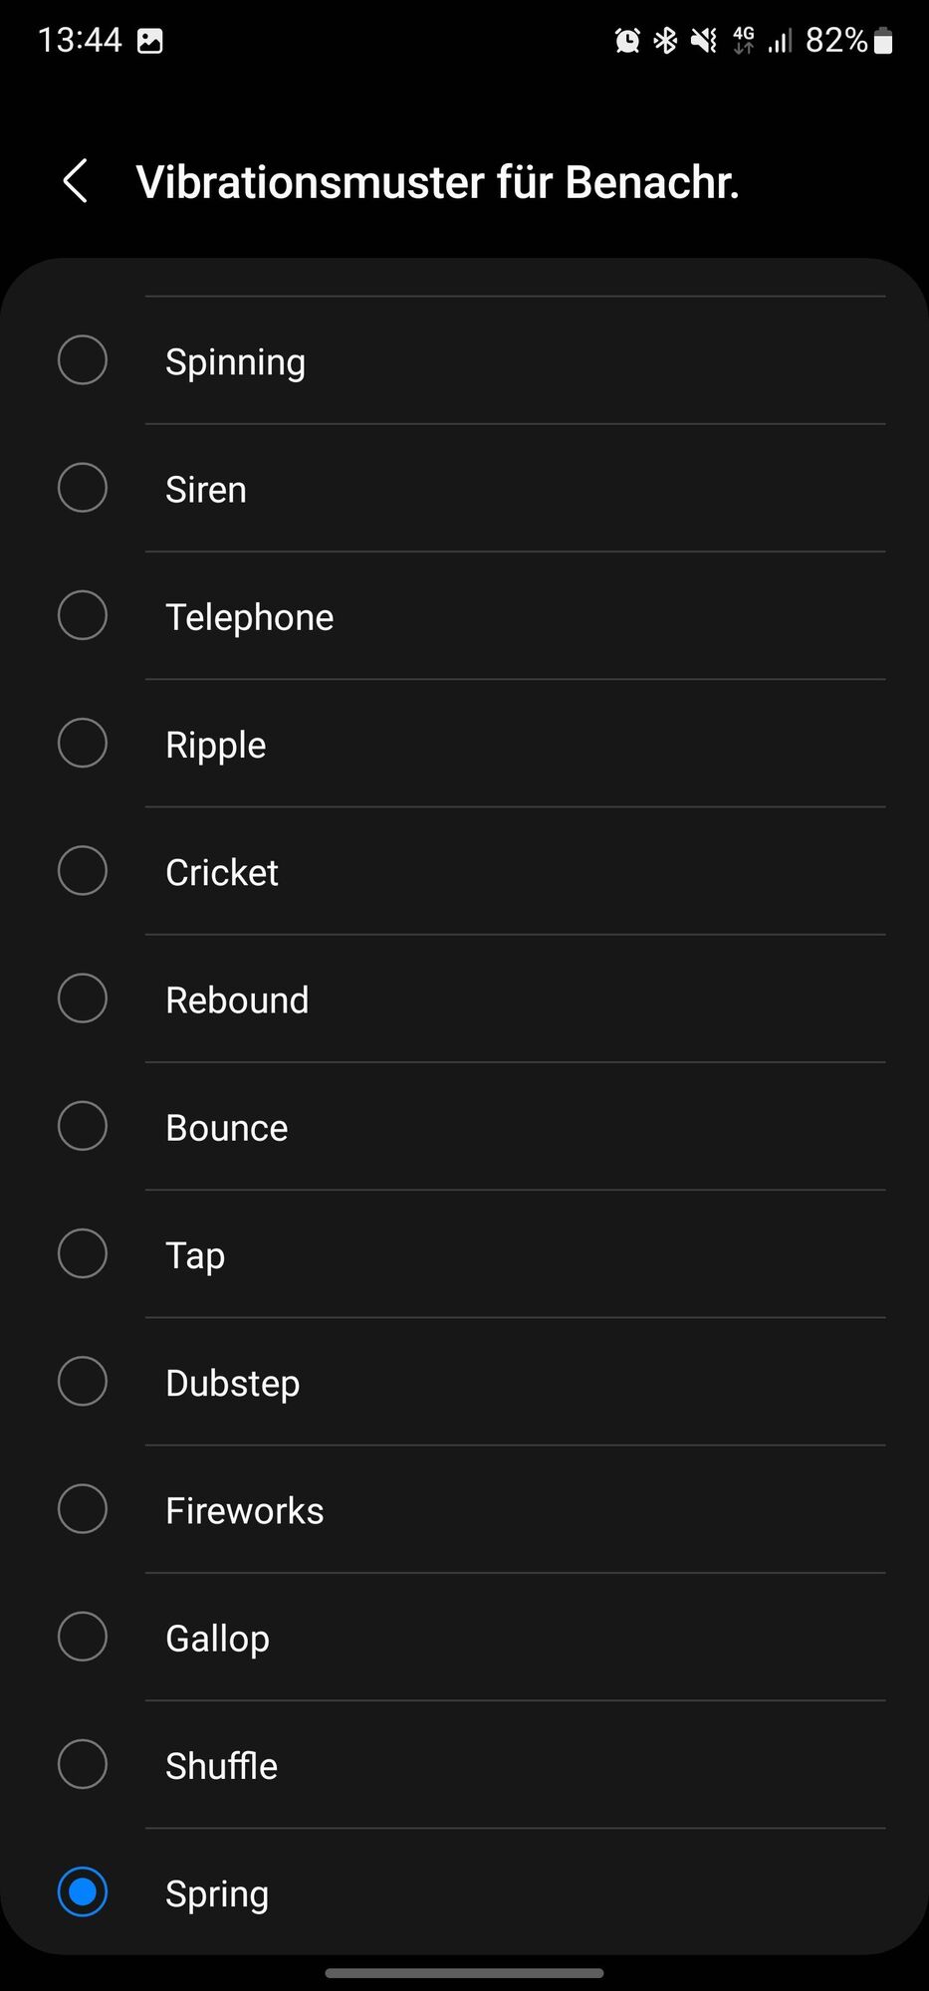Tap the Bluetooth status bar icon

pyautogui.click(x=665, y=41)
